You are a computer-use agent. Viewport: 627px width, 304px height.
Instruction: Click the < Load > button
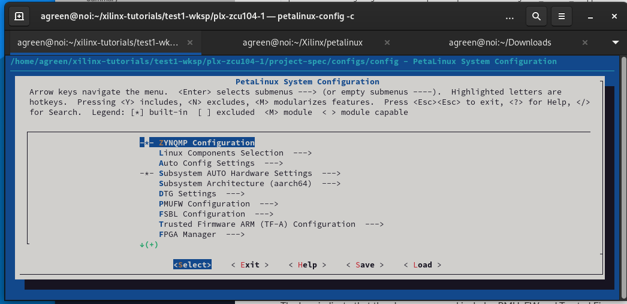point(423,265)
